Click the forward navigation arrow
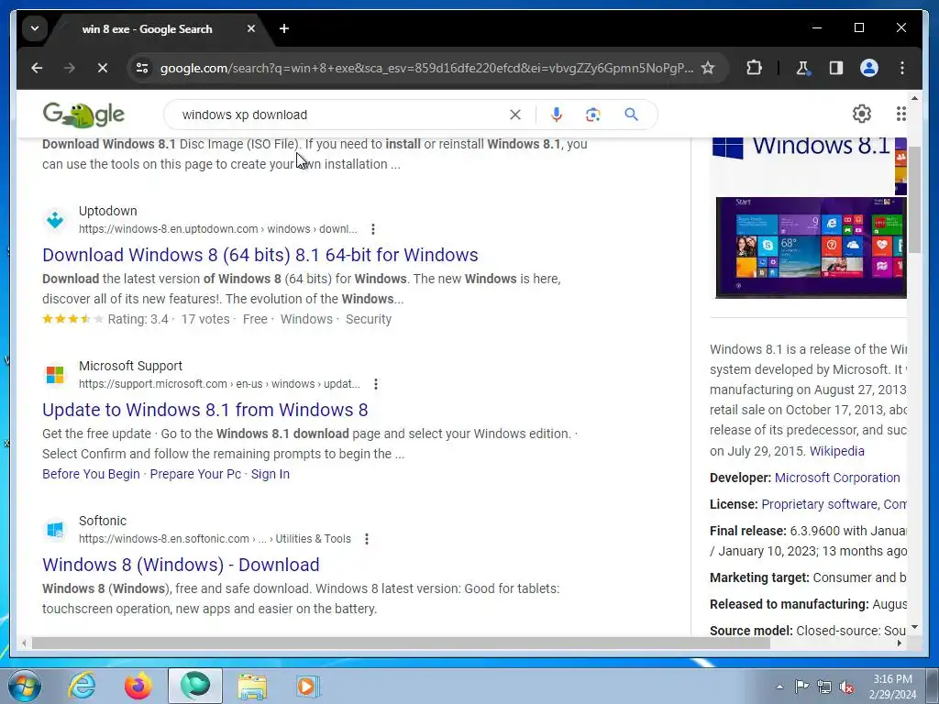 [70, 68]
